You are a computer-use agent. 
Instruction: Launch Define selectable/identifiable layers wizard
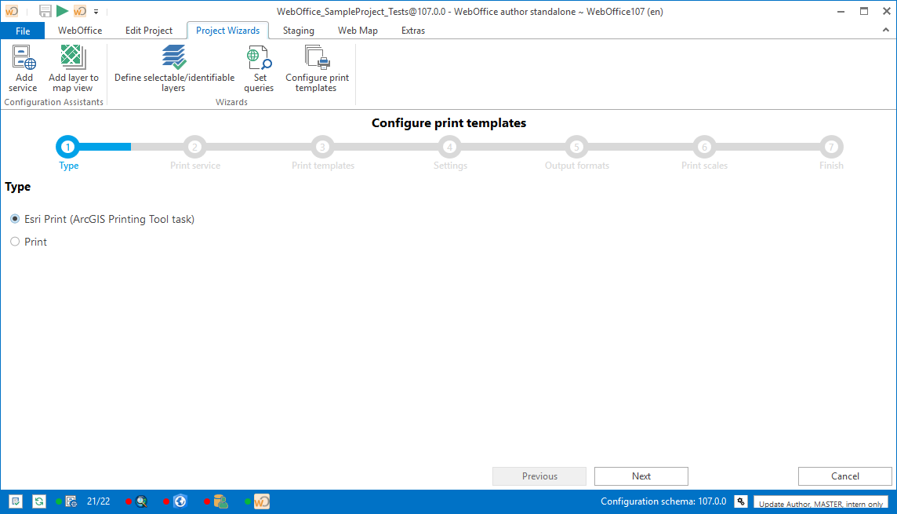pyautogui.click(x=174, y=68)
